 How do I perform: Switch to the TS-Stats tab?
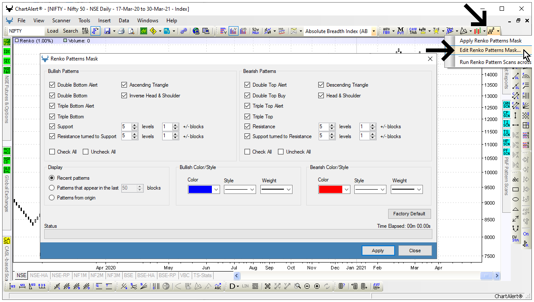[x=202, y=275]
